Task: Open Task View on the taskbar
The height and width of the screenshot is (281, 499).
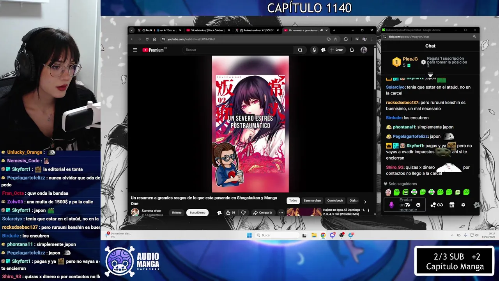Action: [304, 235]
